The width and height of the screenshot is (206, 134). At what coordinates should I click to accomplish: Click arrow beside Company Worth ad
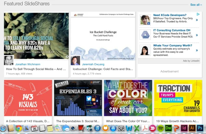pyautogui.click(x=197, y=50)
